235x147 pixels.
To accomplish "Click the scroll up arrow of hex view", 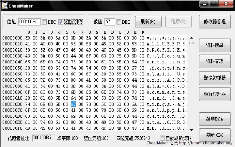I will [192, 38].
